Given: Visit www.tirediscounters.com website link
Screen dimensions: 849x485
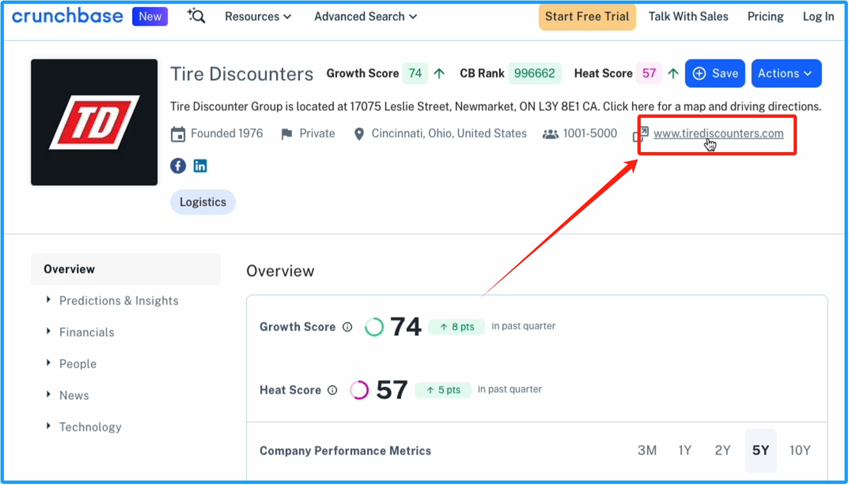Looking at the screenshot, I should click(x=718, y=133).
